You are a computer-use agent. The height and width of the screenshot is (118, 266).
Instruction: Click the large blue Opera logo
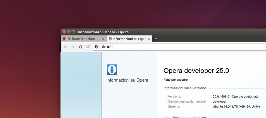click(x=112, y=70)
